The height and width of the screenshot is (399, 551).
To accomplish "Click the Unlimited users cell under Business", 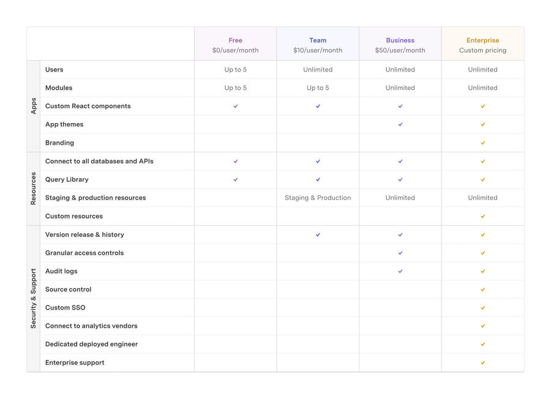I will coord(400,69).
